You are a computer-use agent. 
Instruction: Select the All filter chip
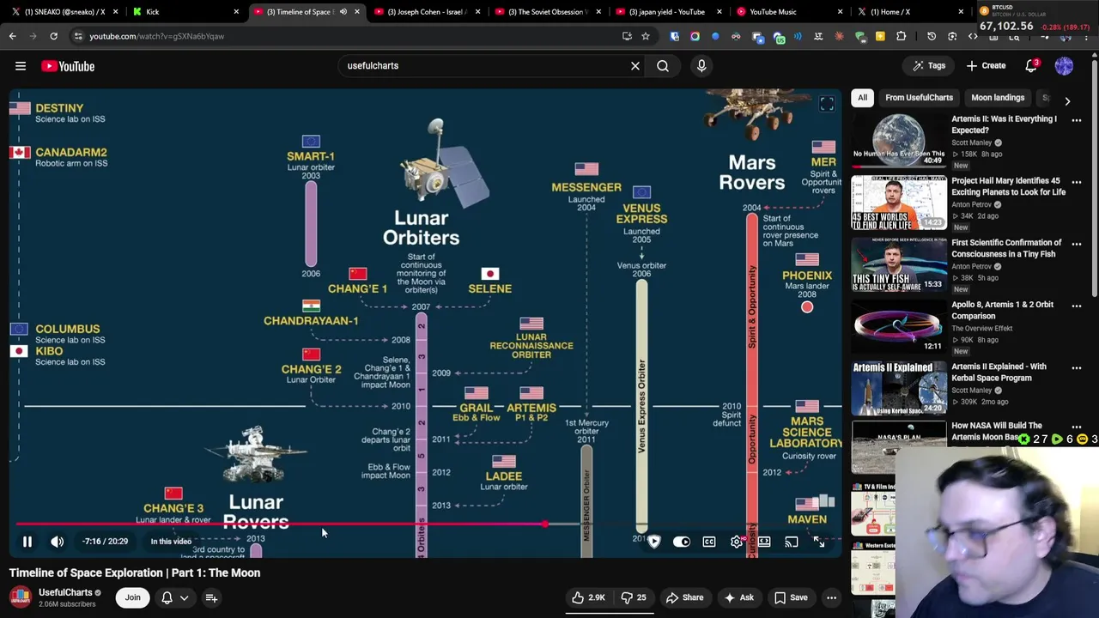coord(862,98)
